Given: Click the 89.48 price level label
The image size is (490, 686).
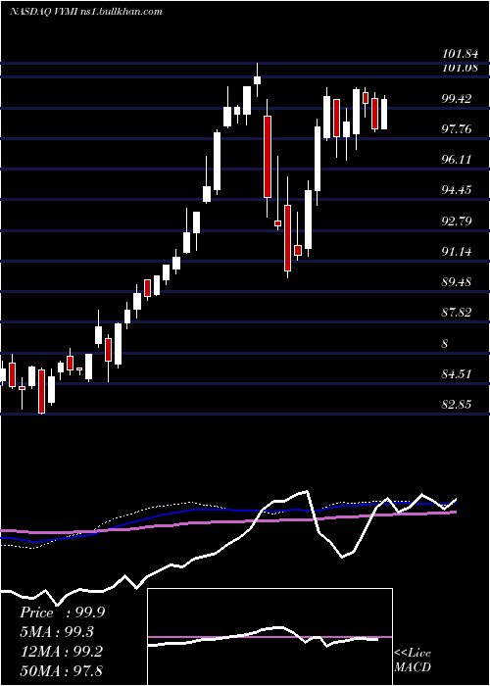Looking at the screenshot, I should click(x=457, y=282).
